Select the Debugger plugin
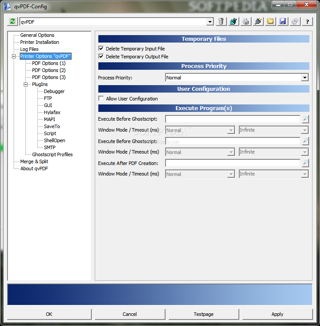 pos(54,91)
